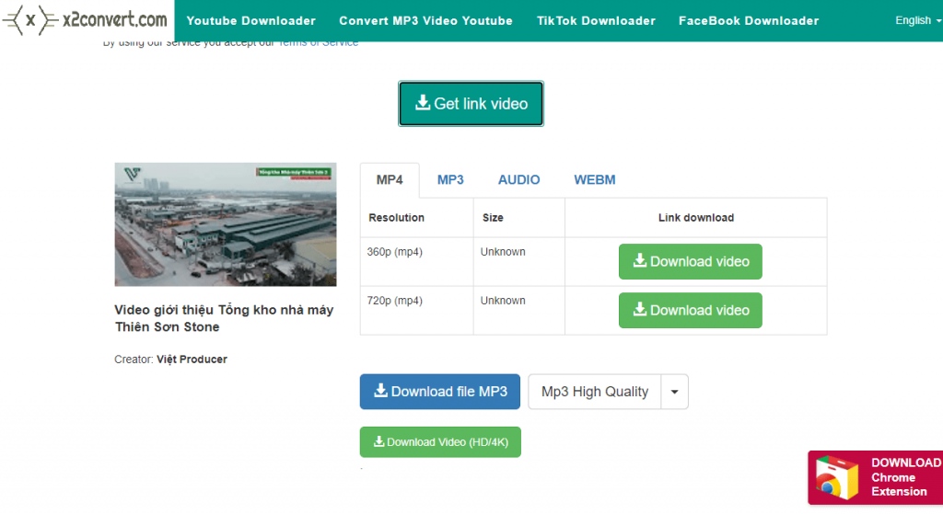Open the TikTok Downloader page

[596, 20]
